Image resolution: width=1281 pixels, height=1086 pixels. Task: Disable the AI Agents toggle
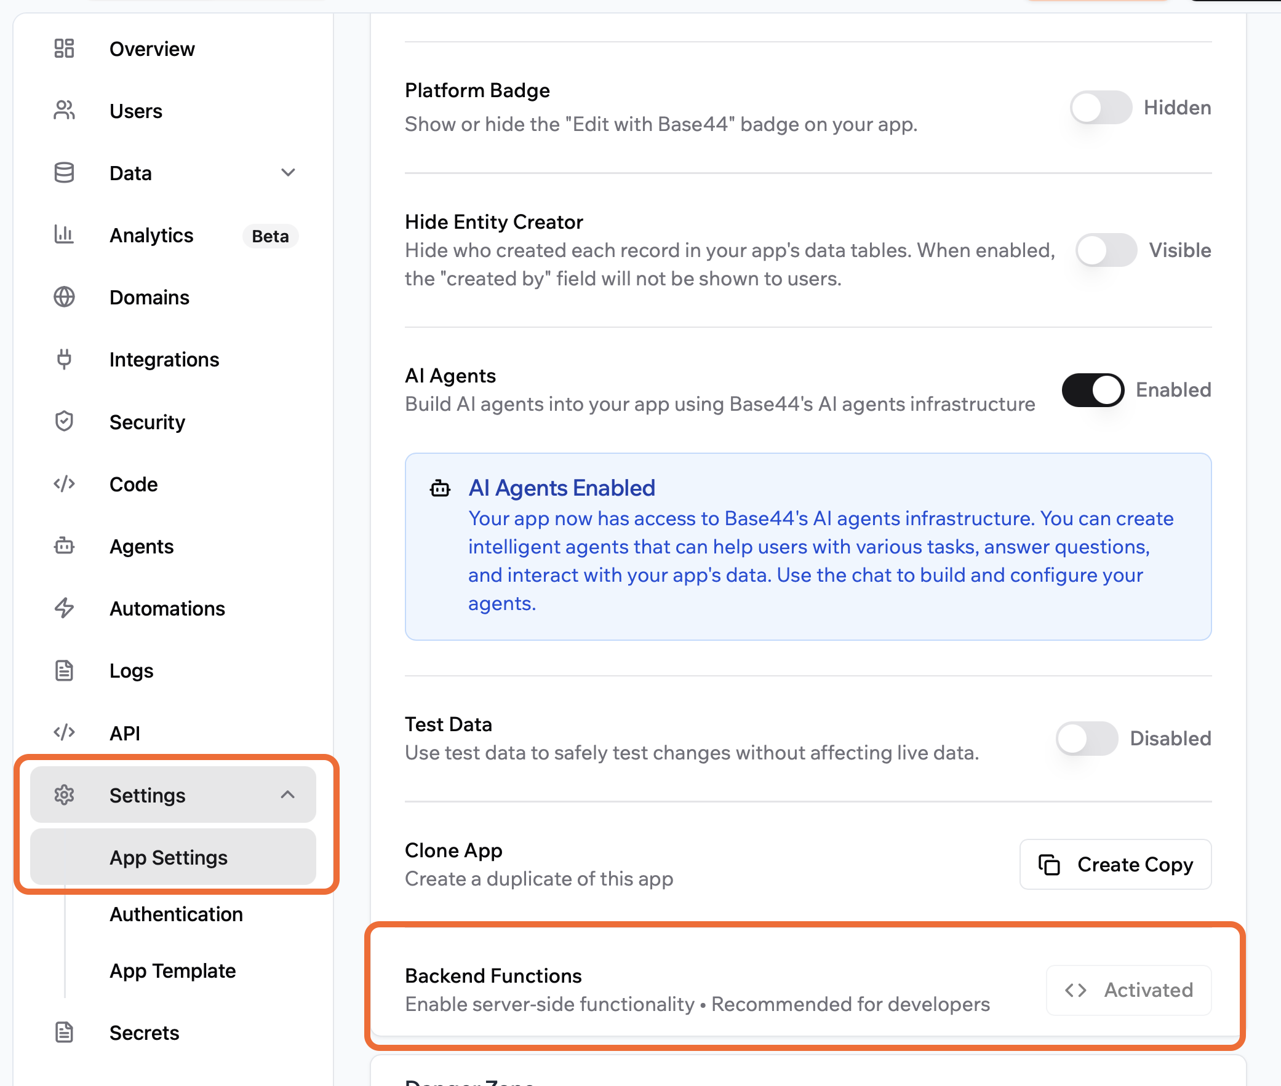pos(1093,390)
